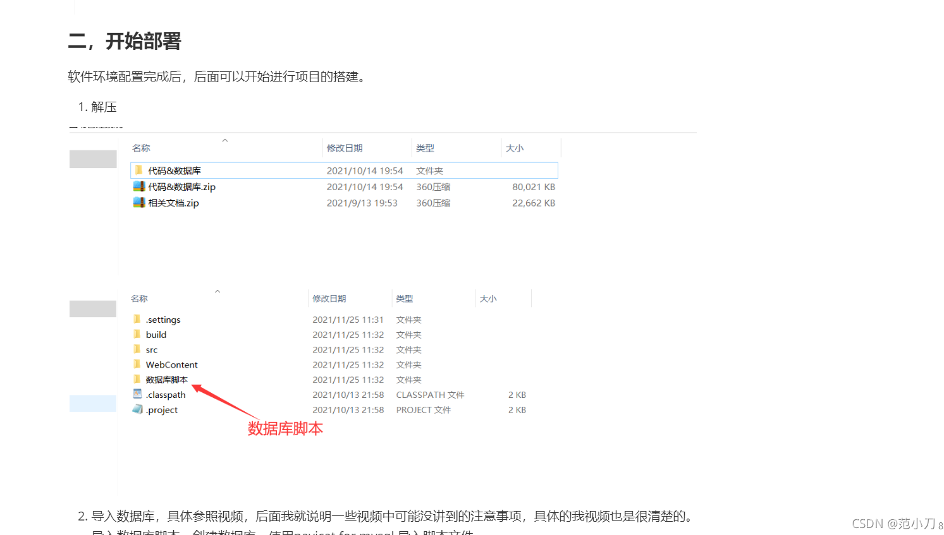Select the build folder name
Viewport: 944px width, 535px height.
click(x=156, y=335)
